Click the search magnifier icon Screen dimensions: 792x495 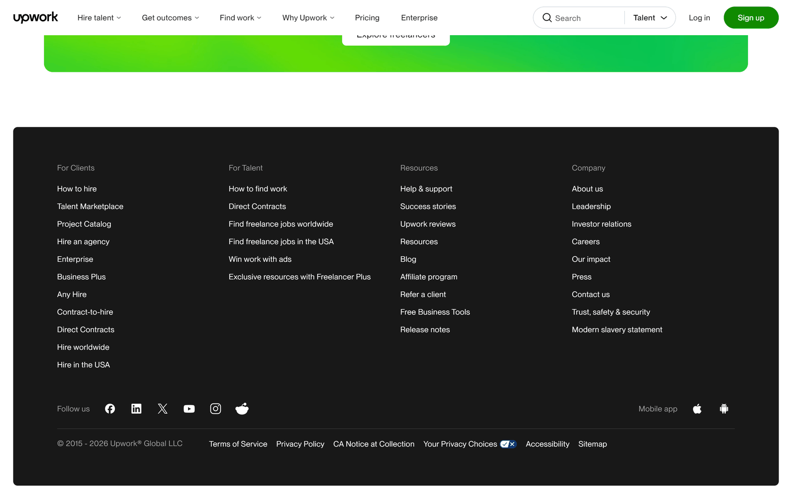click(x=547, y=18)
